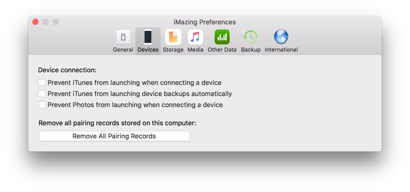Image resolution: width=410 pixels, height=192 pixels.
Task: Click the 'Other Data' text label
Action: coord(222,50)
